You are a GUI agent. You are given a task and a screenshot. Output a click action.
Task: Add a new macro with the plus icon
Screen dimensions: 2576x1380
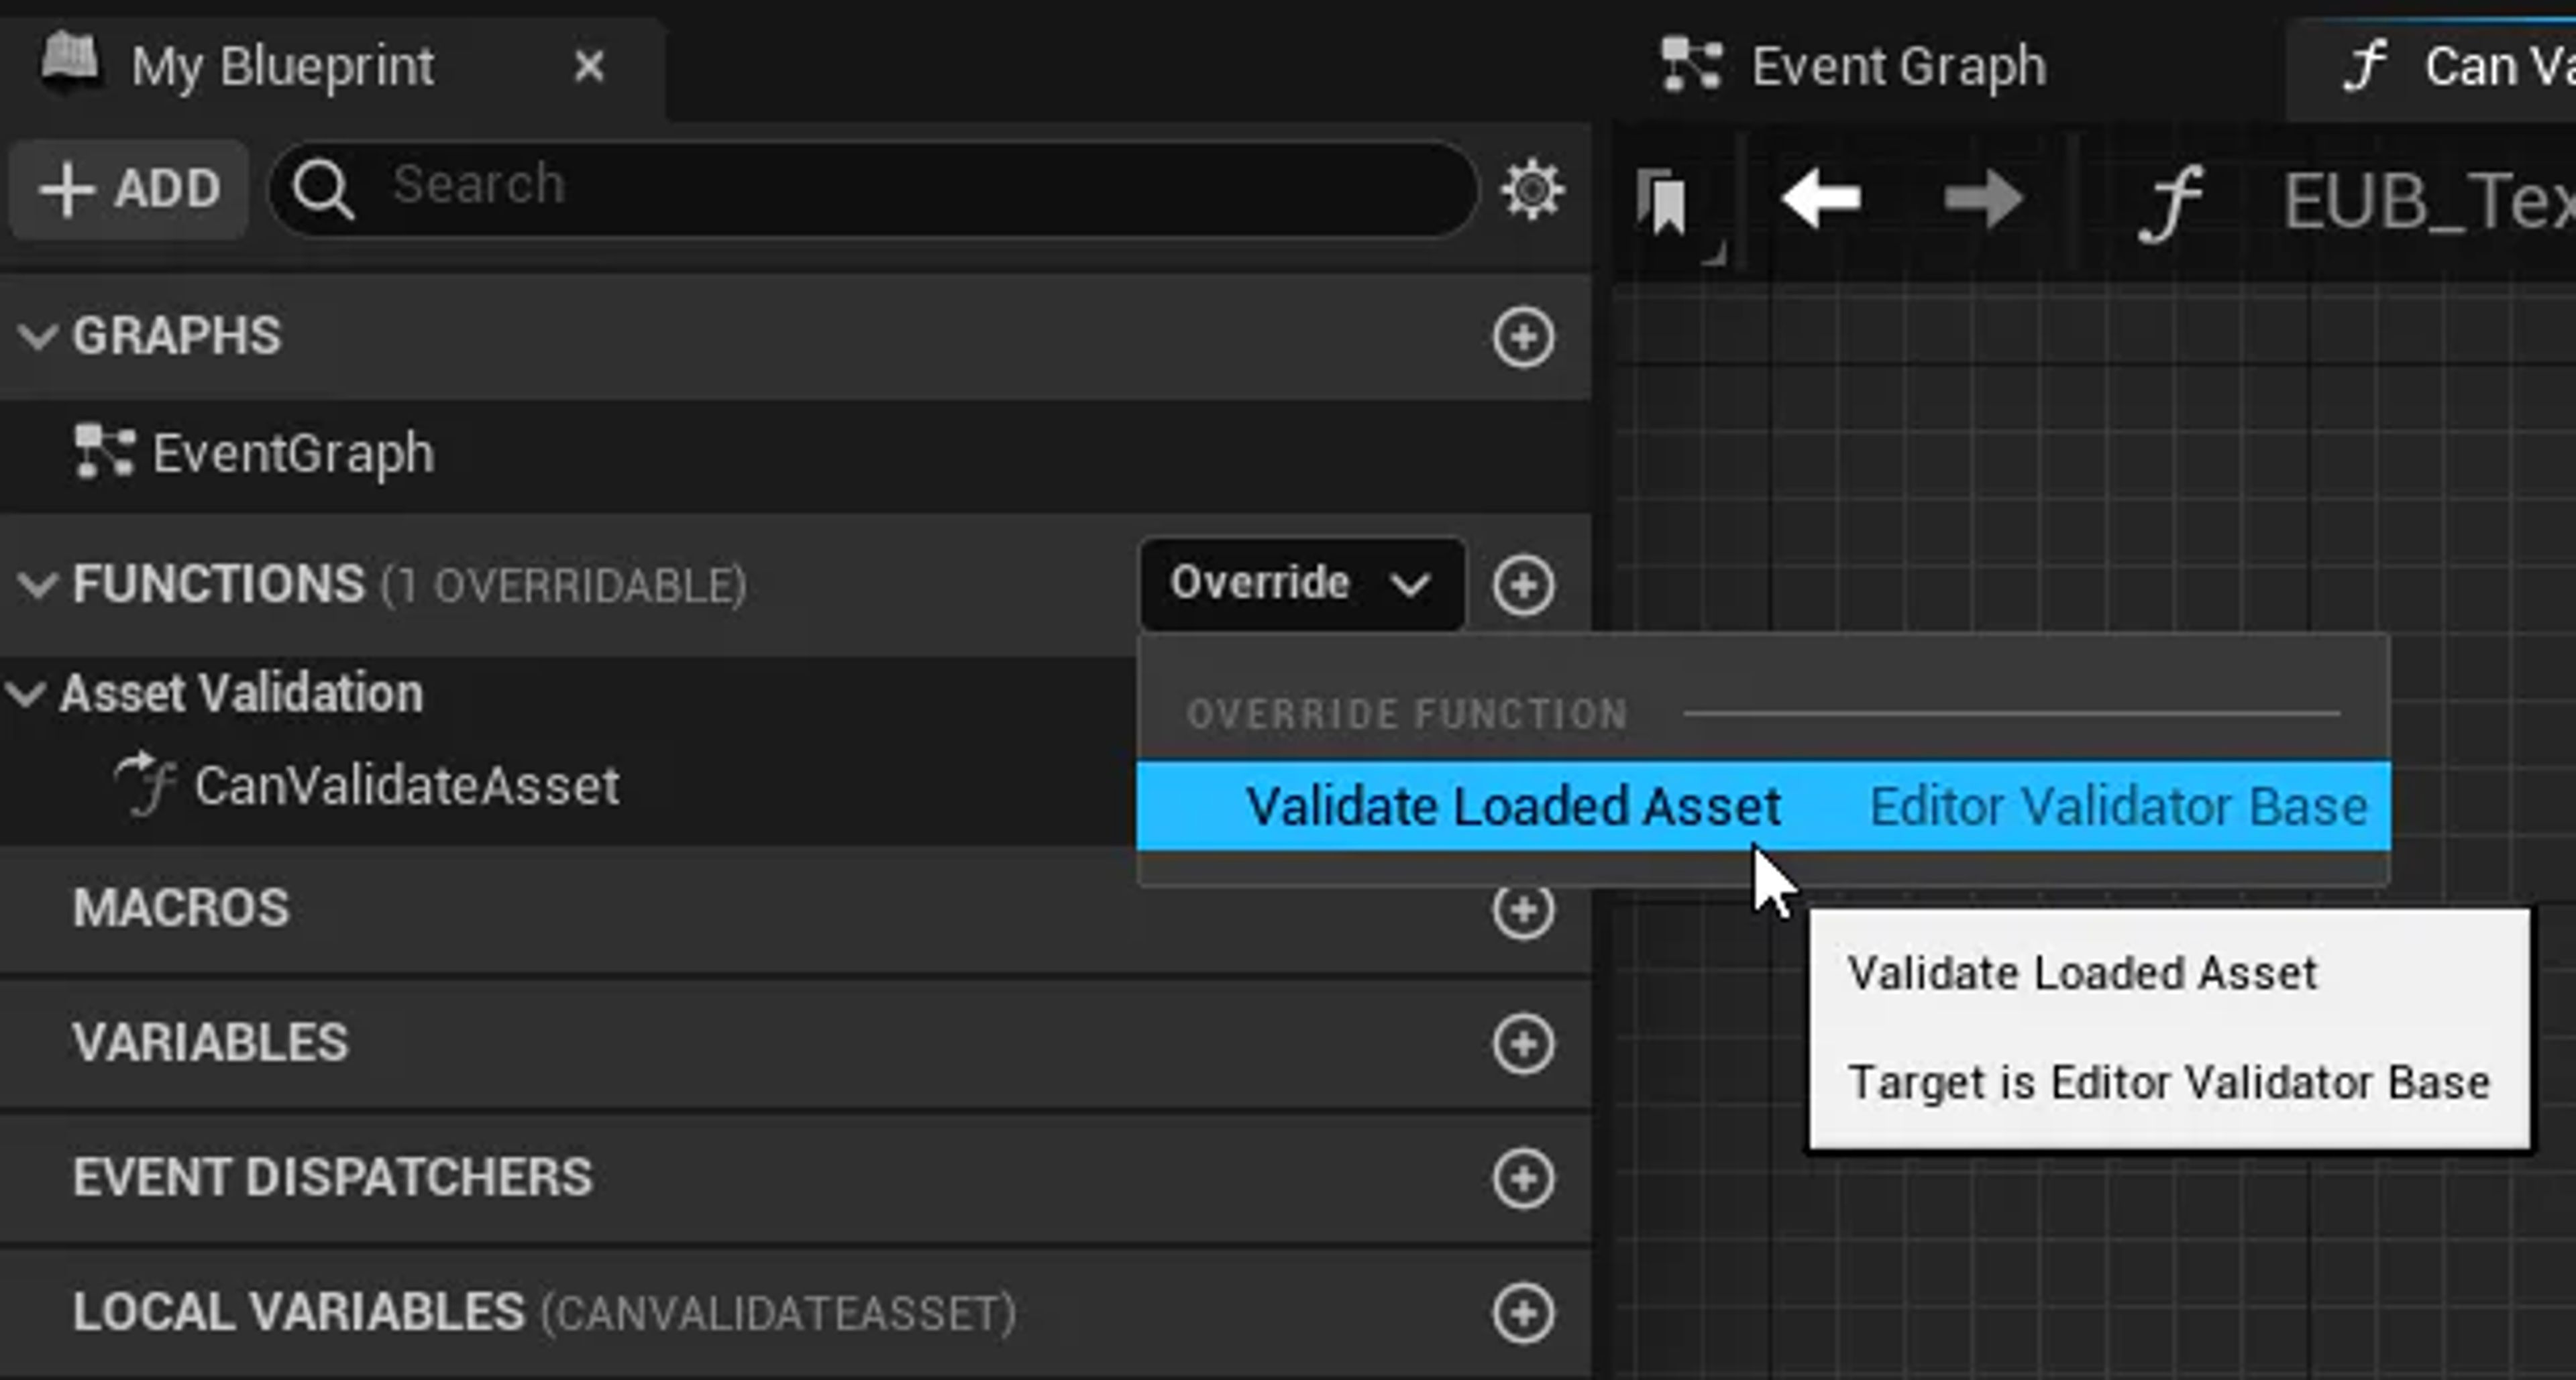[x=1524, y=911]
